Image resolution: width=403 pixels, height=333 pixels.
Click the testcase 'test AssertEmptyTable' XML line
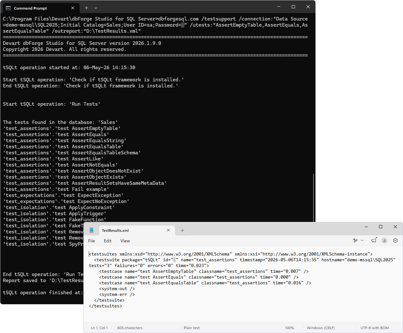[x=204, y=271]
